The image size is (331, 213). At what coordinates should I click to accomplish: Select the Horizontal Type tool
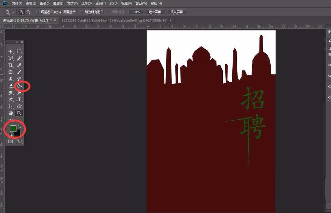[19, 100]
